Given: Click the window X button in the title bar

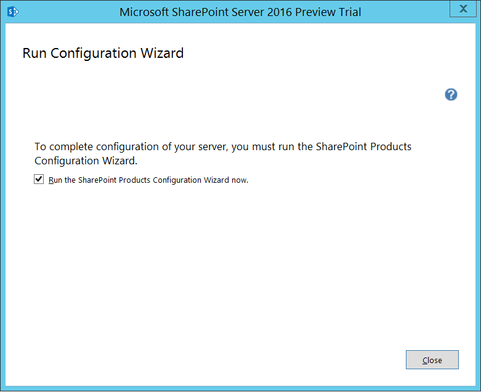Looking at the screenshot, I should click(x=462, y=9).
